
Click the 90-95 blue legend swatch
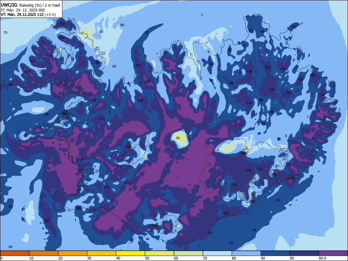[275, 253]
